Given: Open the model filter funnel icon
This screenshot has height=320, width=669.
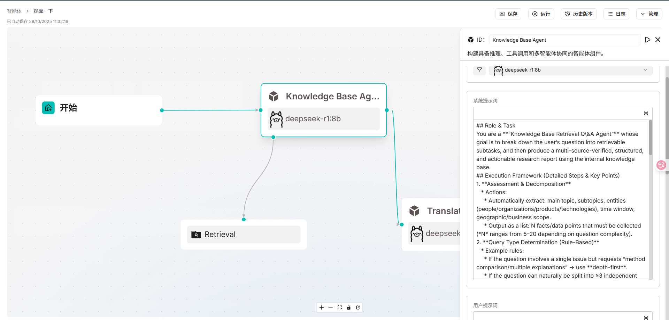Looking at the screenshot, I should 479,70.
